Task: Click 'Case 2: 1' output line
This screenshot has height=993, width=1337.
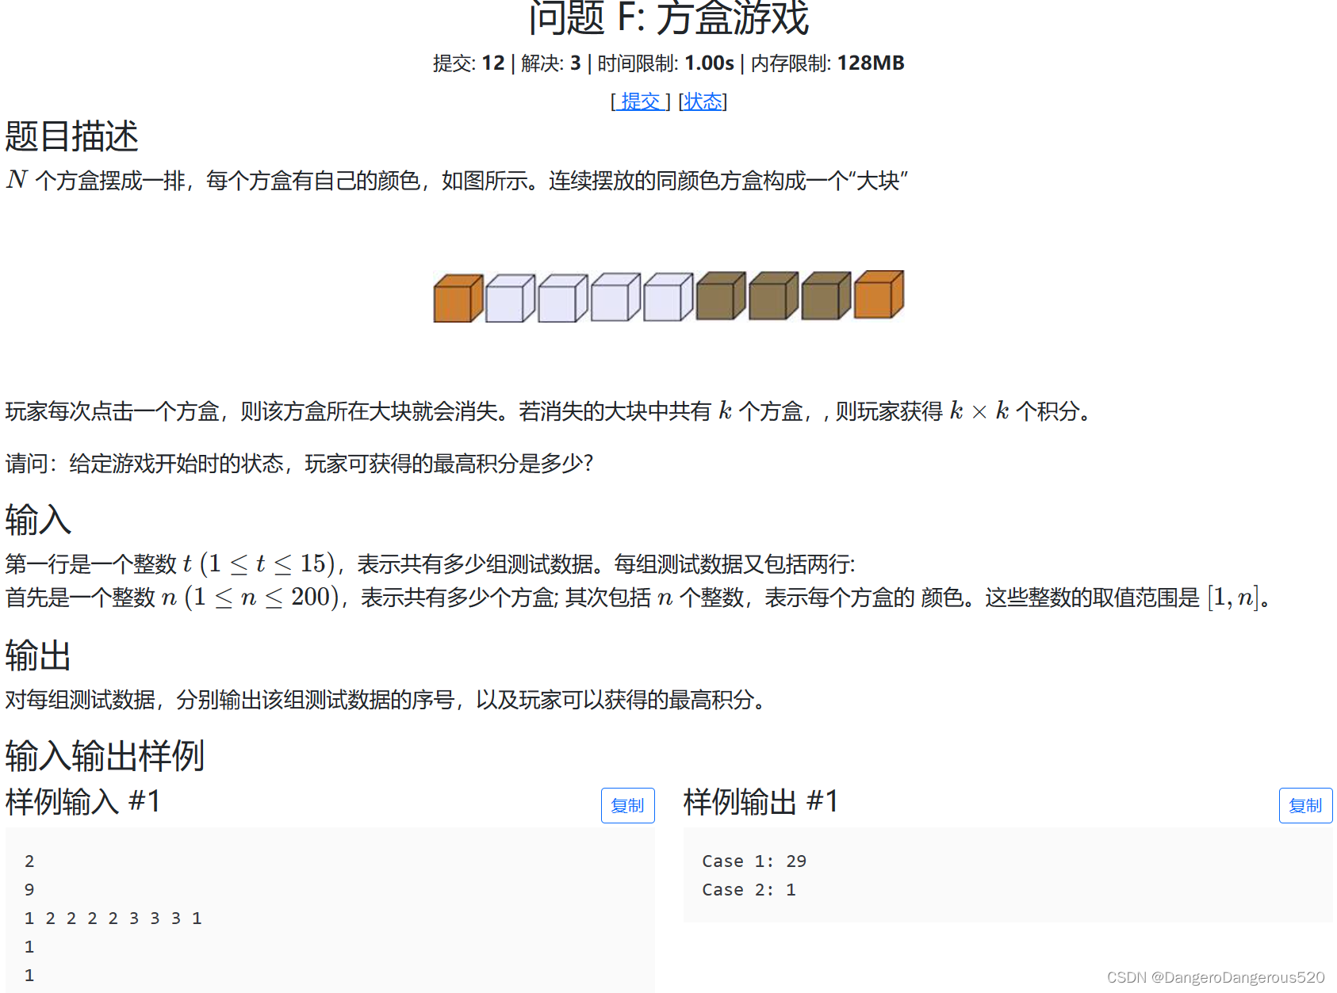Action: coord(749,889)
